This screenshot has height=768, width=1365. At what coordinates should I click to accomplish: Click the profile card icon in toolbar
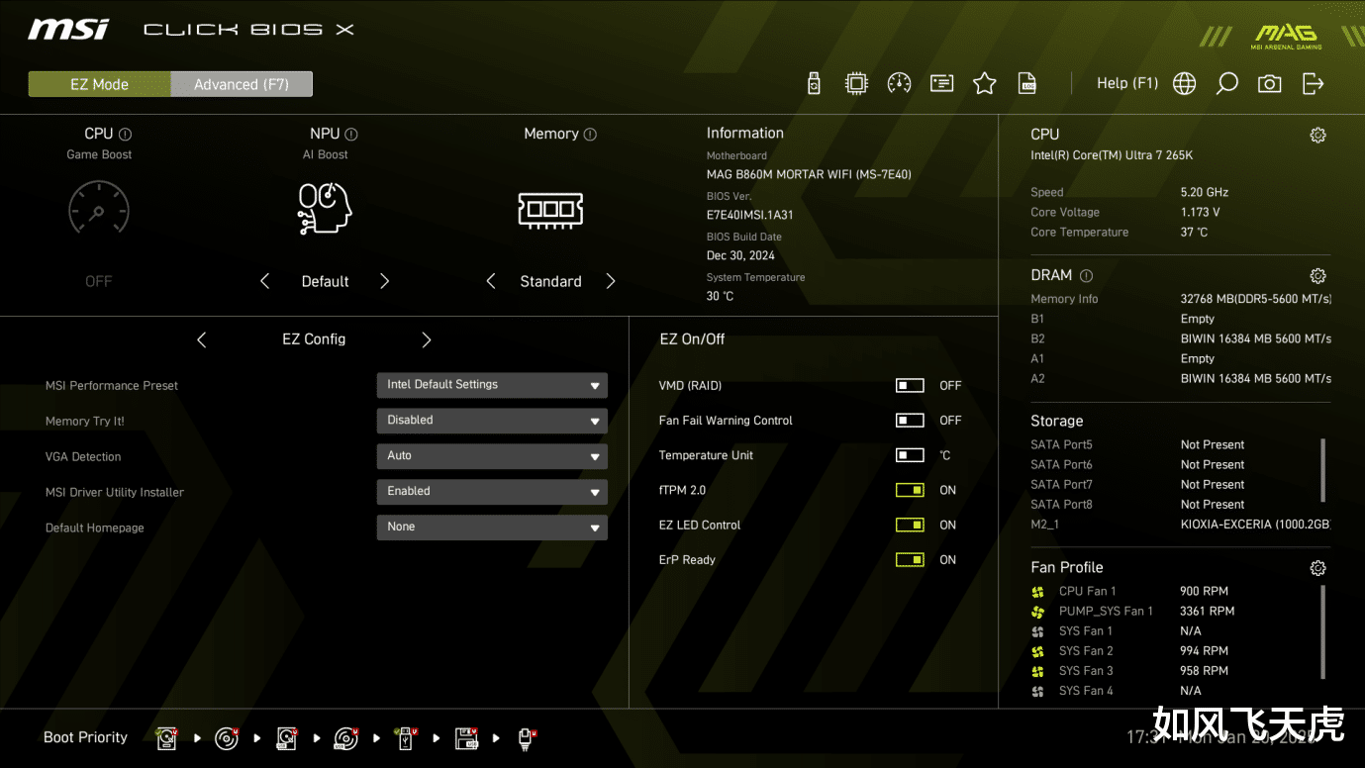[x=941, y=83]
